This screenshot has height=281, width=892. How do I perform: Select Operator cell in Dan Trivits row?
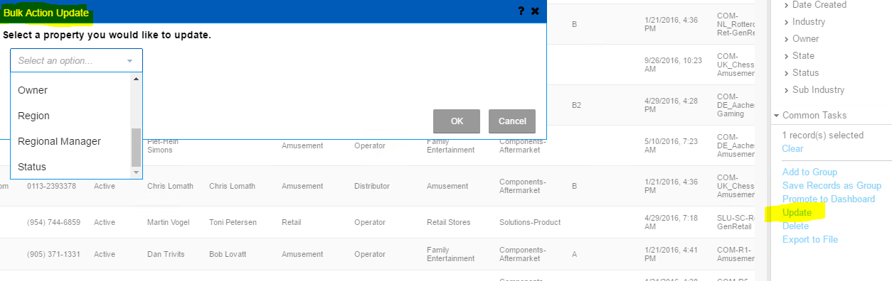(370, 254)
